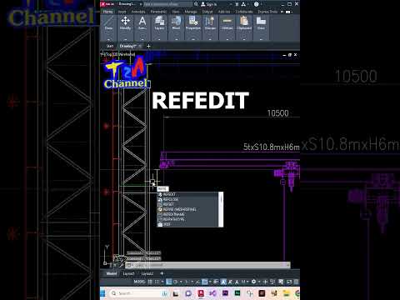
Task: Open the File Explorer icon in the taskbar
Action: tap(287, 293)
